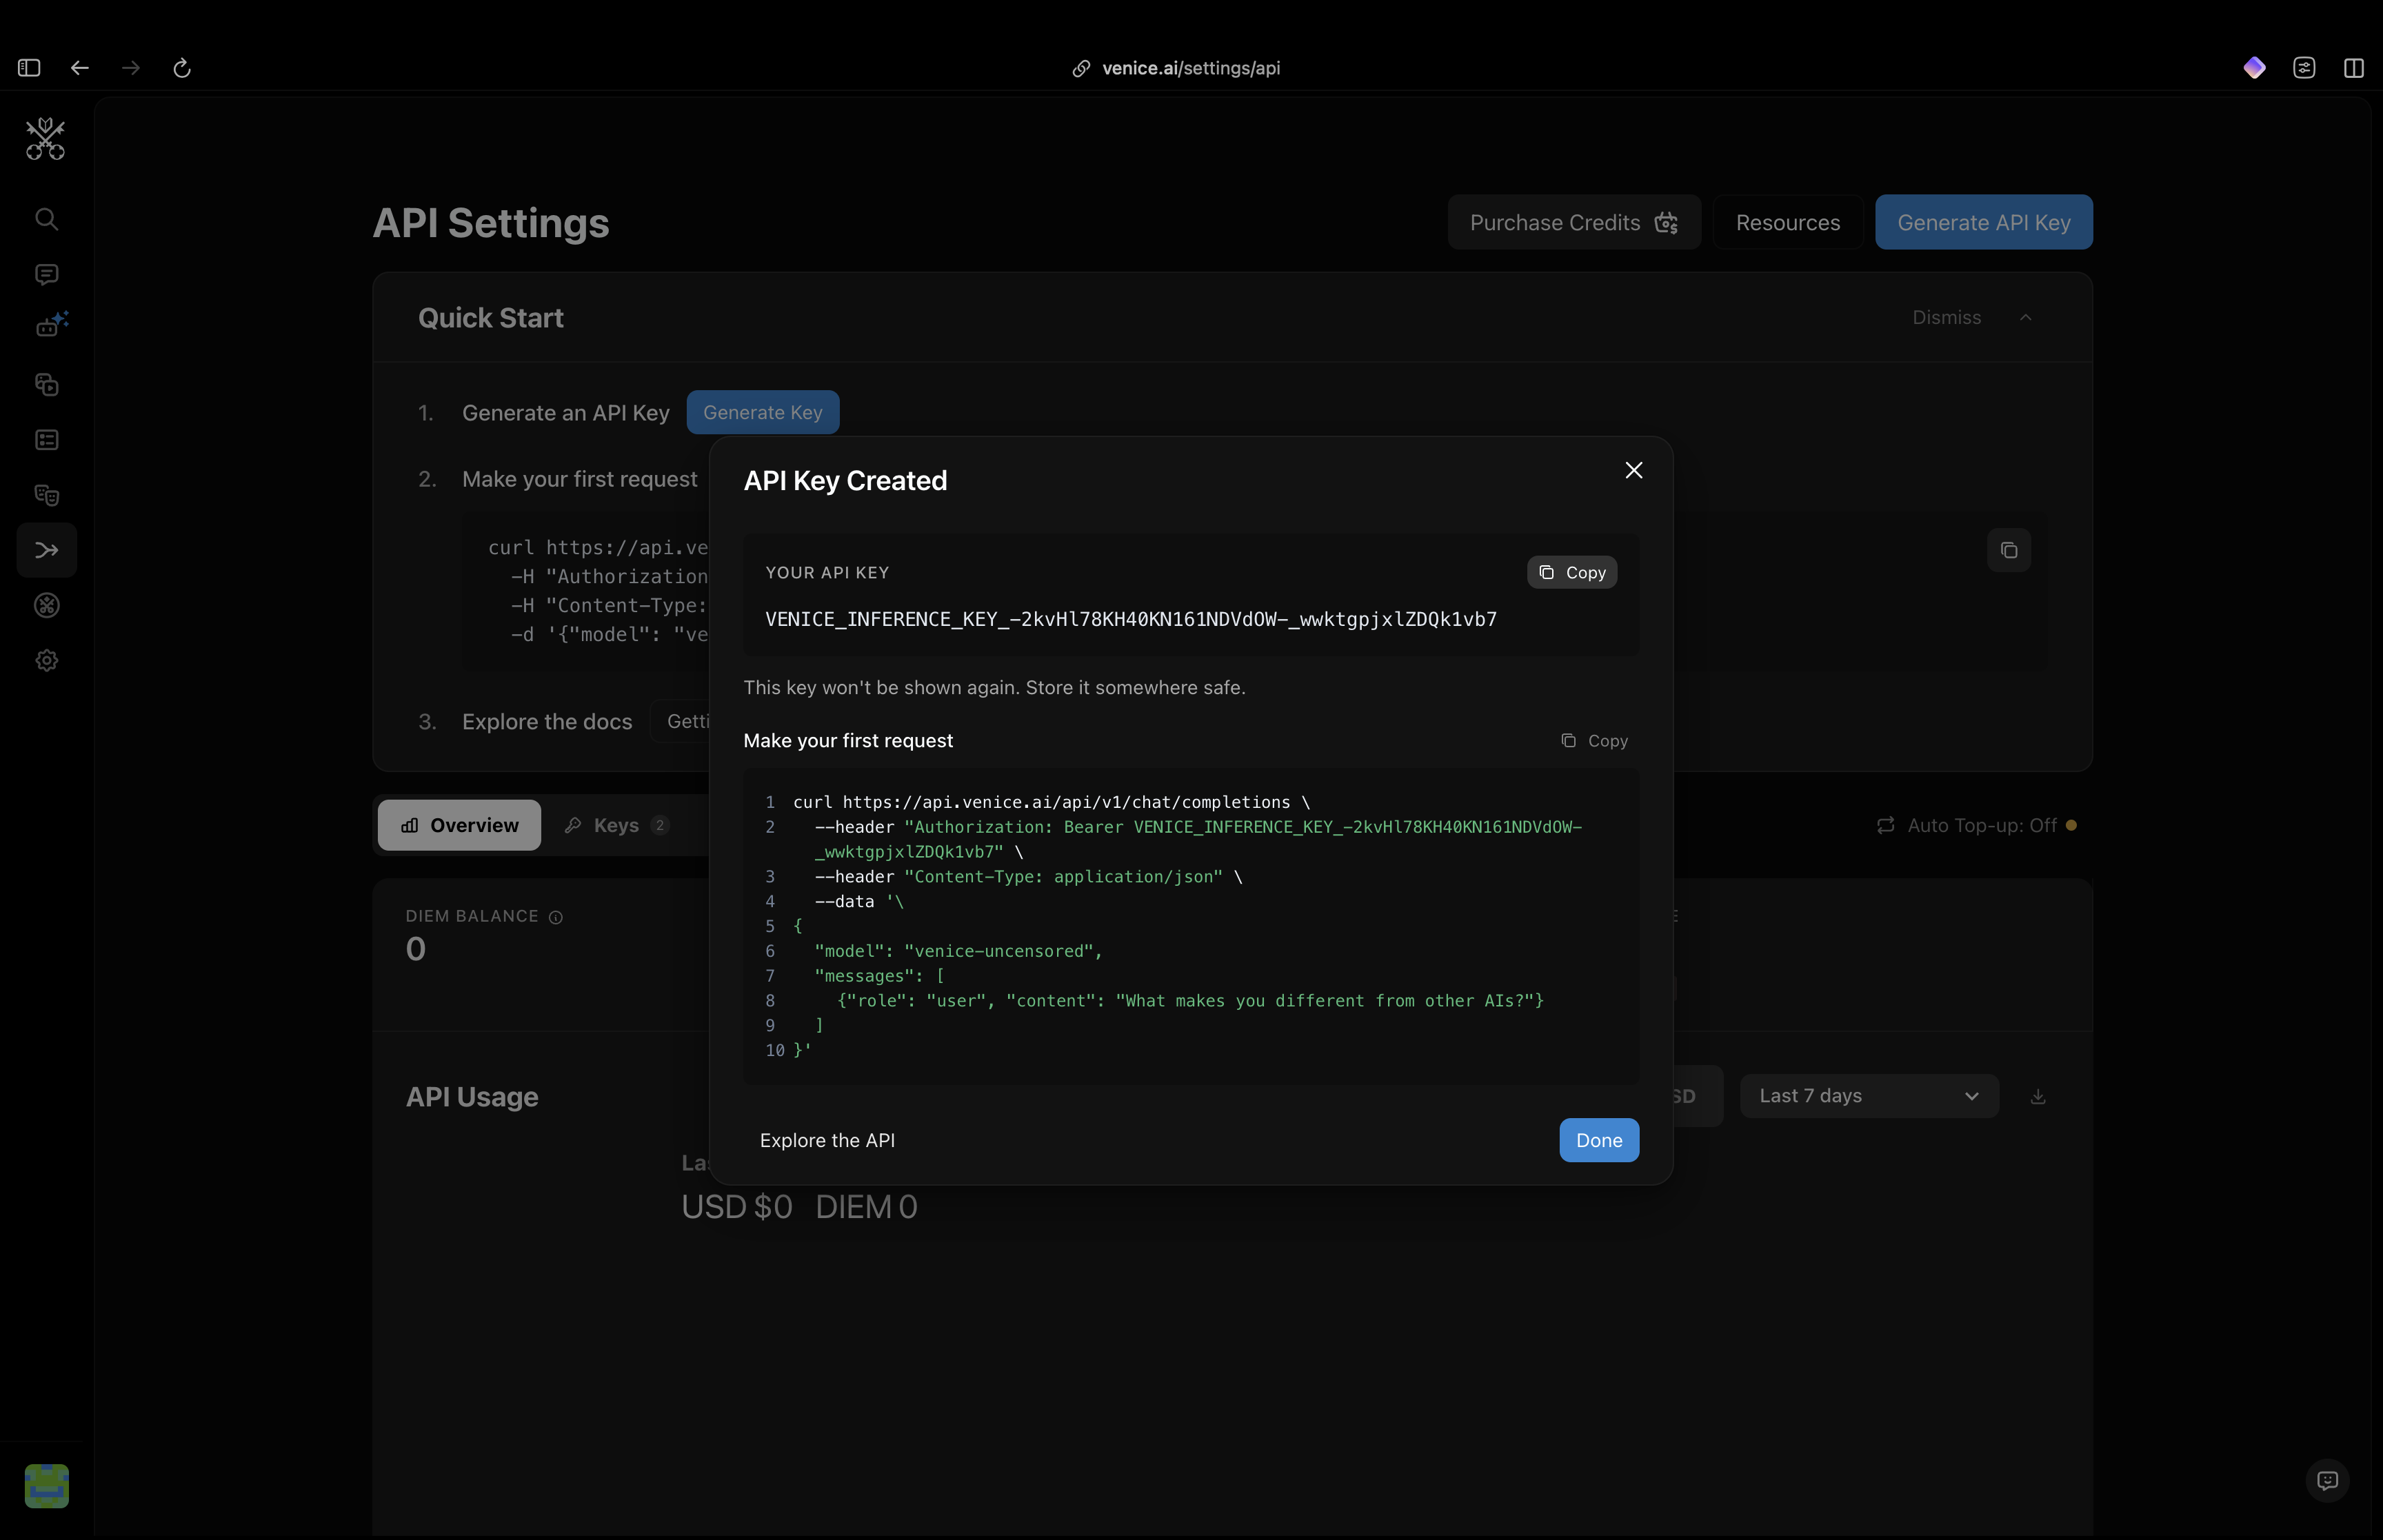The width and height of the screenshot is (2383, 1540).
Task: Toggle the split view icon
Action: click(2354, 68)
